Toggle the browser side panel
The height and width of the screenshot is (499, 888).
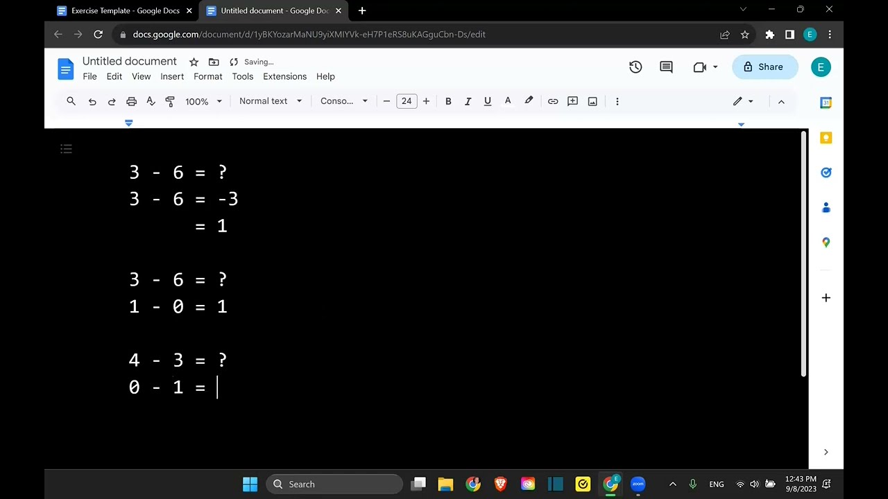(789, 35)
